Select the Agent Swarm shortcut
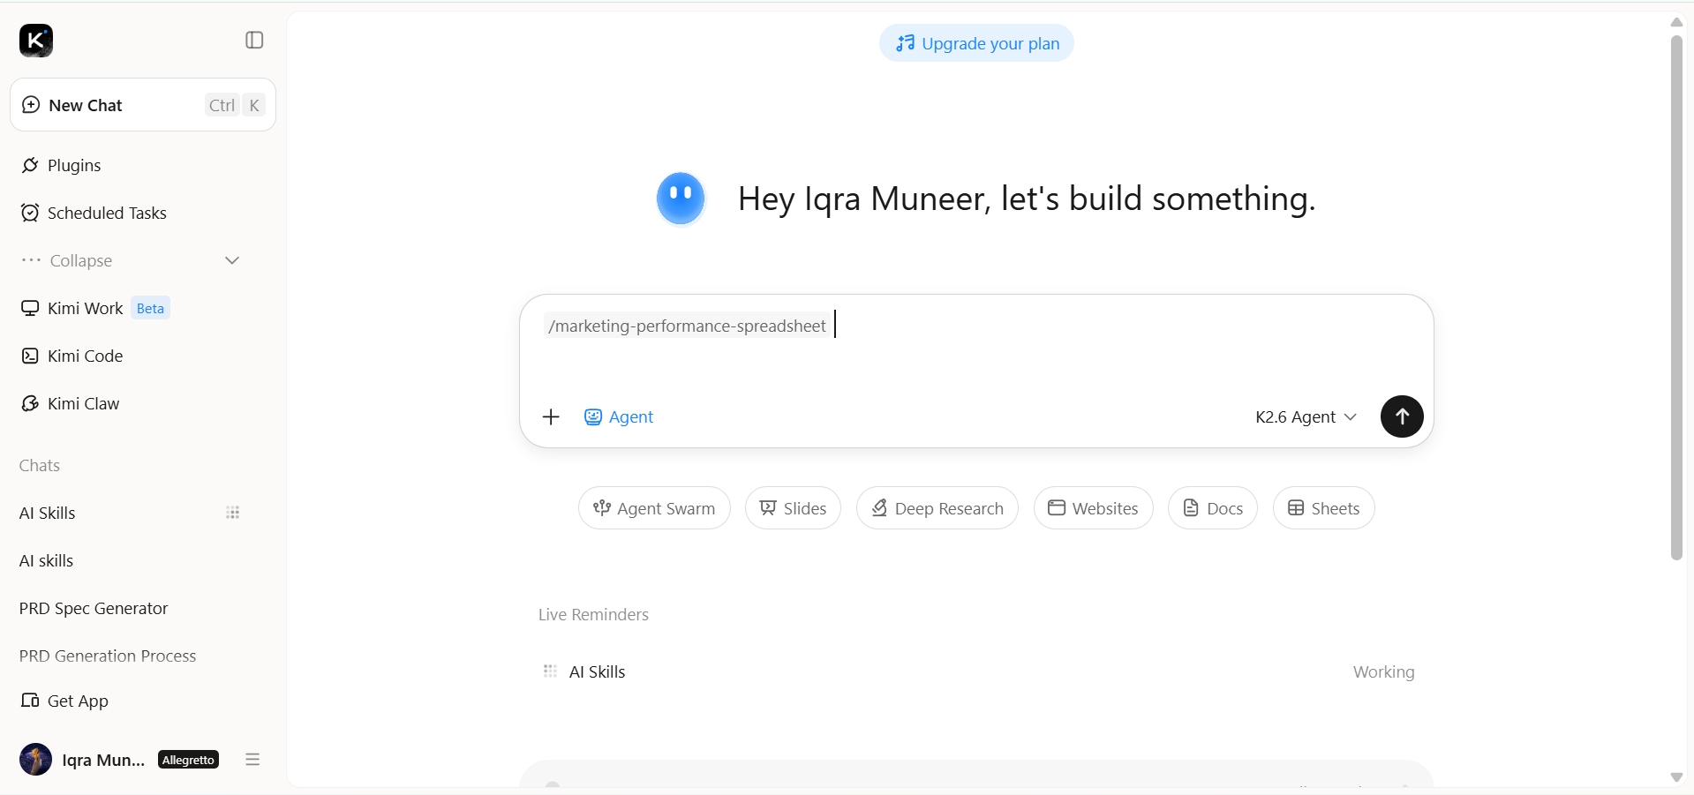This screenshot has height=795, width=1694. point(654,508)
